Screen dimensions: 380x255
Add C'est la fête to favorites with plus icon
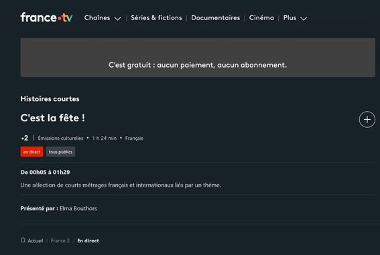point(367,120)
